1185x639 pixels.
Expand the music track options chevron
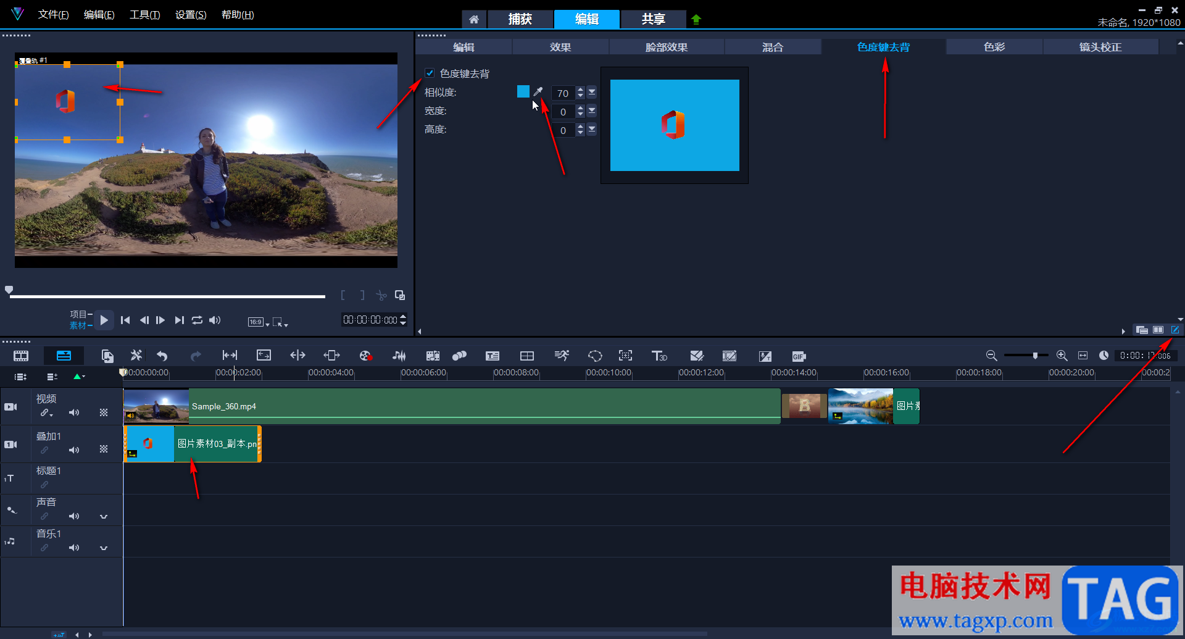tap(104, 548)
